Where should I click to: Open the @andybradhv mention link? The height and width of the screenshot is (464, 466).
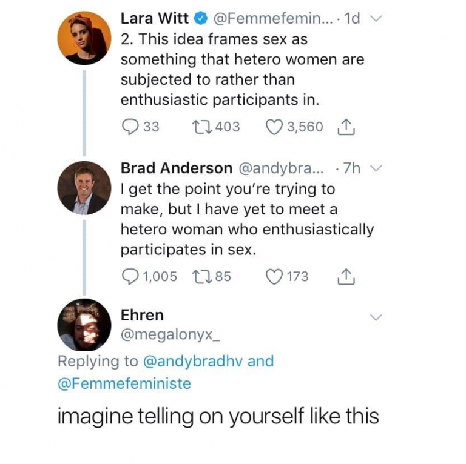click(x=192, y=361)
